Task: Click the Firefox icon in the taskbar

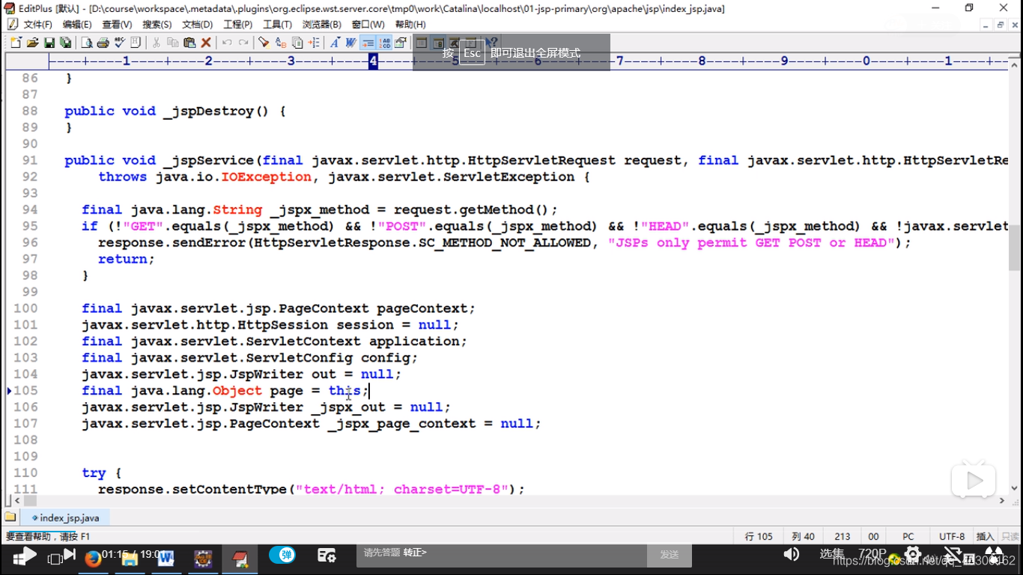Action: coord(93,559)
